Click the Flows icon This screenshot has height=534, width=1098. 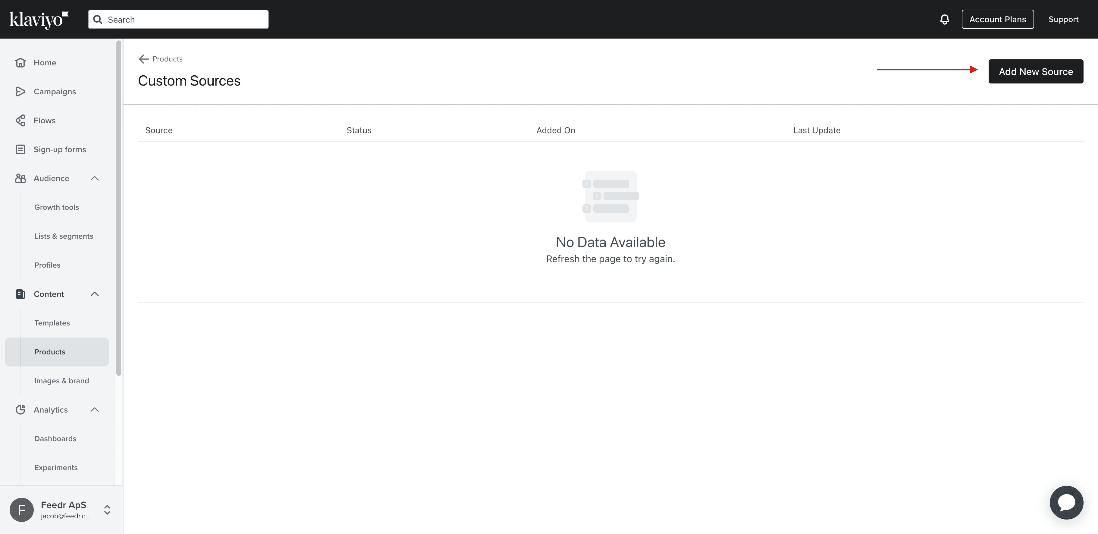(x=21, y=120)
